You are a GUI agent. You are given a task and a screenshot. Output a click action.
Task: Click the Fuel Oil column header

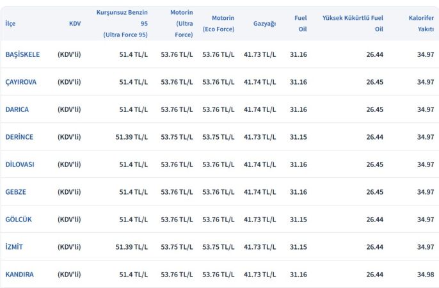pyautogui.click(x=300, y=24)
